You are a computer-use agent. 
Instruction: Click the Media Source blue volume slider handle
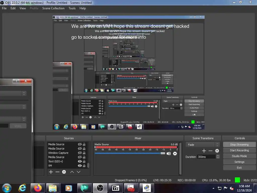(163, 153)
